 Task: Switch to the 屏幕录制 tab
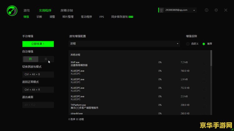tap(67, 10)
